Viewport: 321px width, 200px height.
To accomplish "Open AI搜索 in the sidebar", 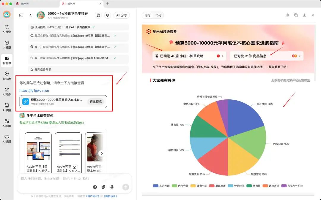I will tap(7, 29).
